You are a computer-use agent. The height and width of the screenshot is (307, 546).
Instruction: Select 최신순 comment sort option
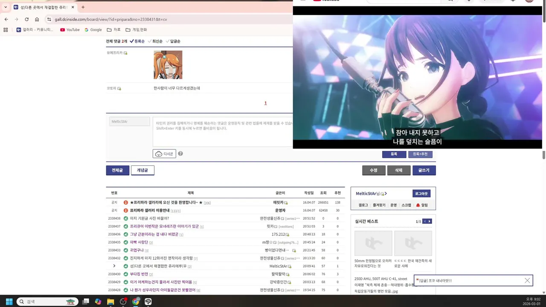(x=155, y=41)
